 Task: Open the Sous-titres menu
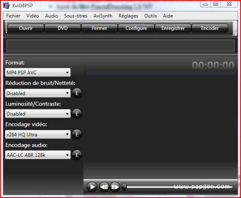coord(76,16)
